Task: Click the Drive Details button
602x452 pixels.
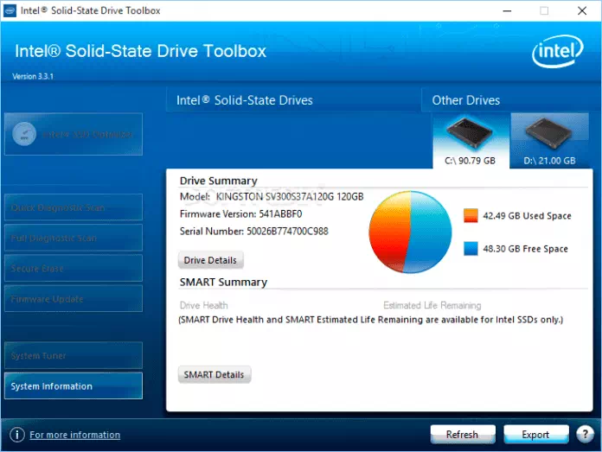Action: pos(210,260)
